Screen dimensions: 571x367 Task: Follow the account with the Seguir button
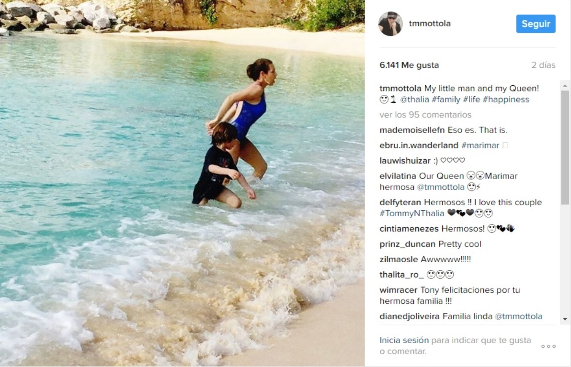536,24
